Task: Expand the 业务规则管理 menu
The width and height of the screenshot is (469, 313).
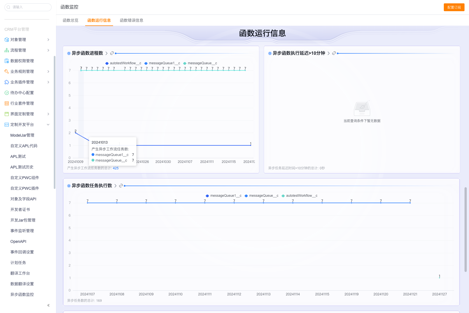Action: (48, 72)
